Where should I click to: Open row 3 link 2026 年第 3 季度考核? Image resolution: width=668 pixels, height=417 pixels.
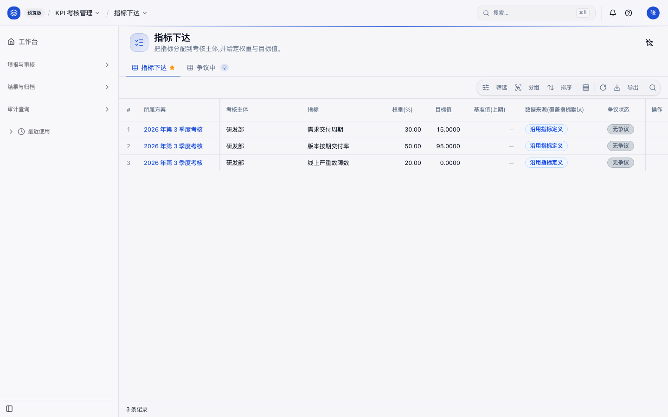coord(173,163)
